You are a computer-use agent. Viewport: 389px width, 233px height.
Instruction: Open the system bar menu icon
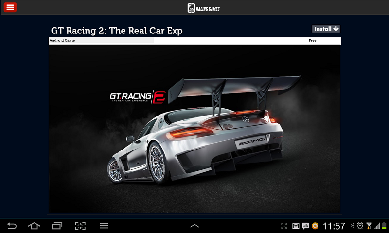104,226
